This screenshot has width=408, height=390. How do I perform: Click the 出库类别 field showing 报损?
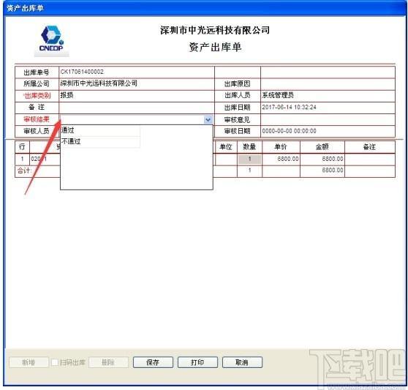(x=137, y=96)
